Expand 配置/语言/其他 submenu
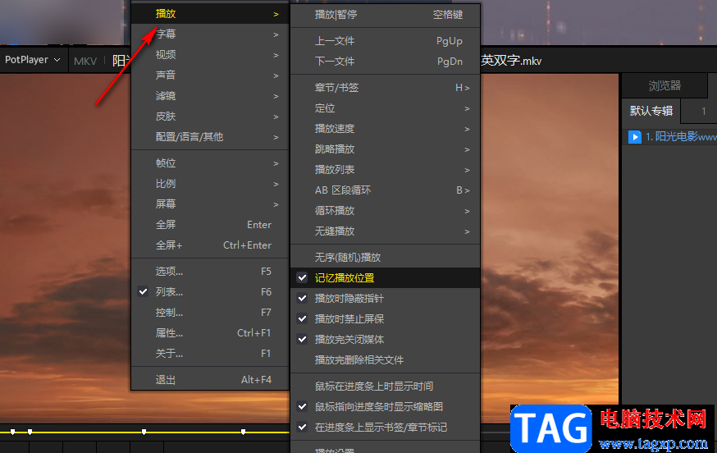The image size is (717, 453). (210, 137)
